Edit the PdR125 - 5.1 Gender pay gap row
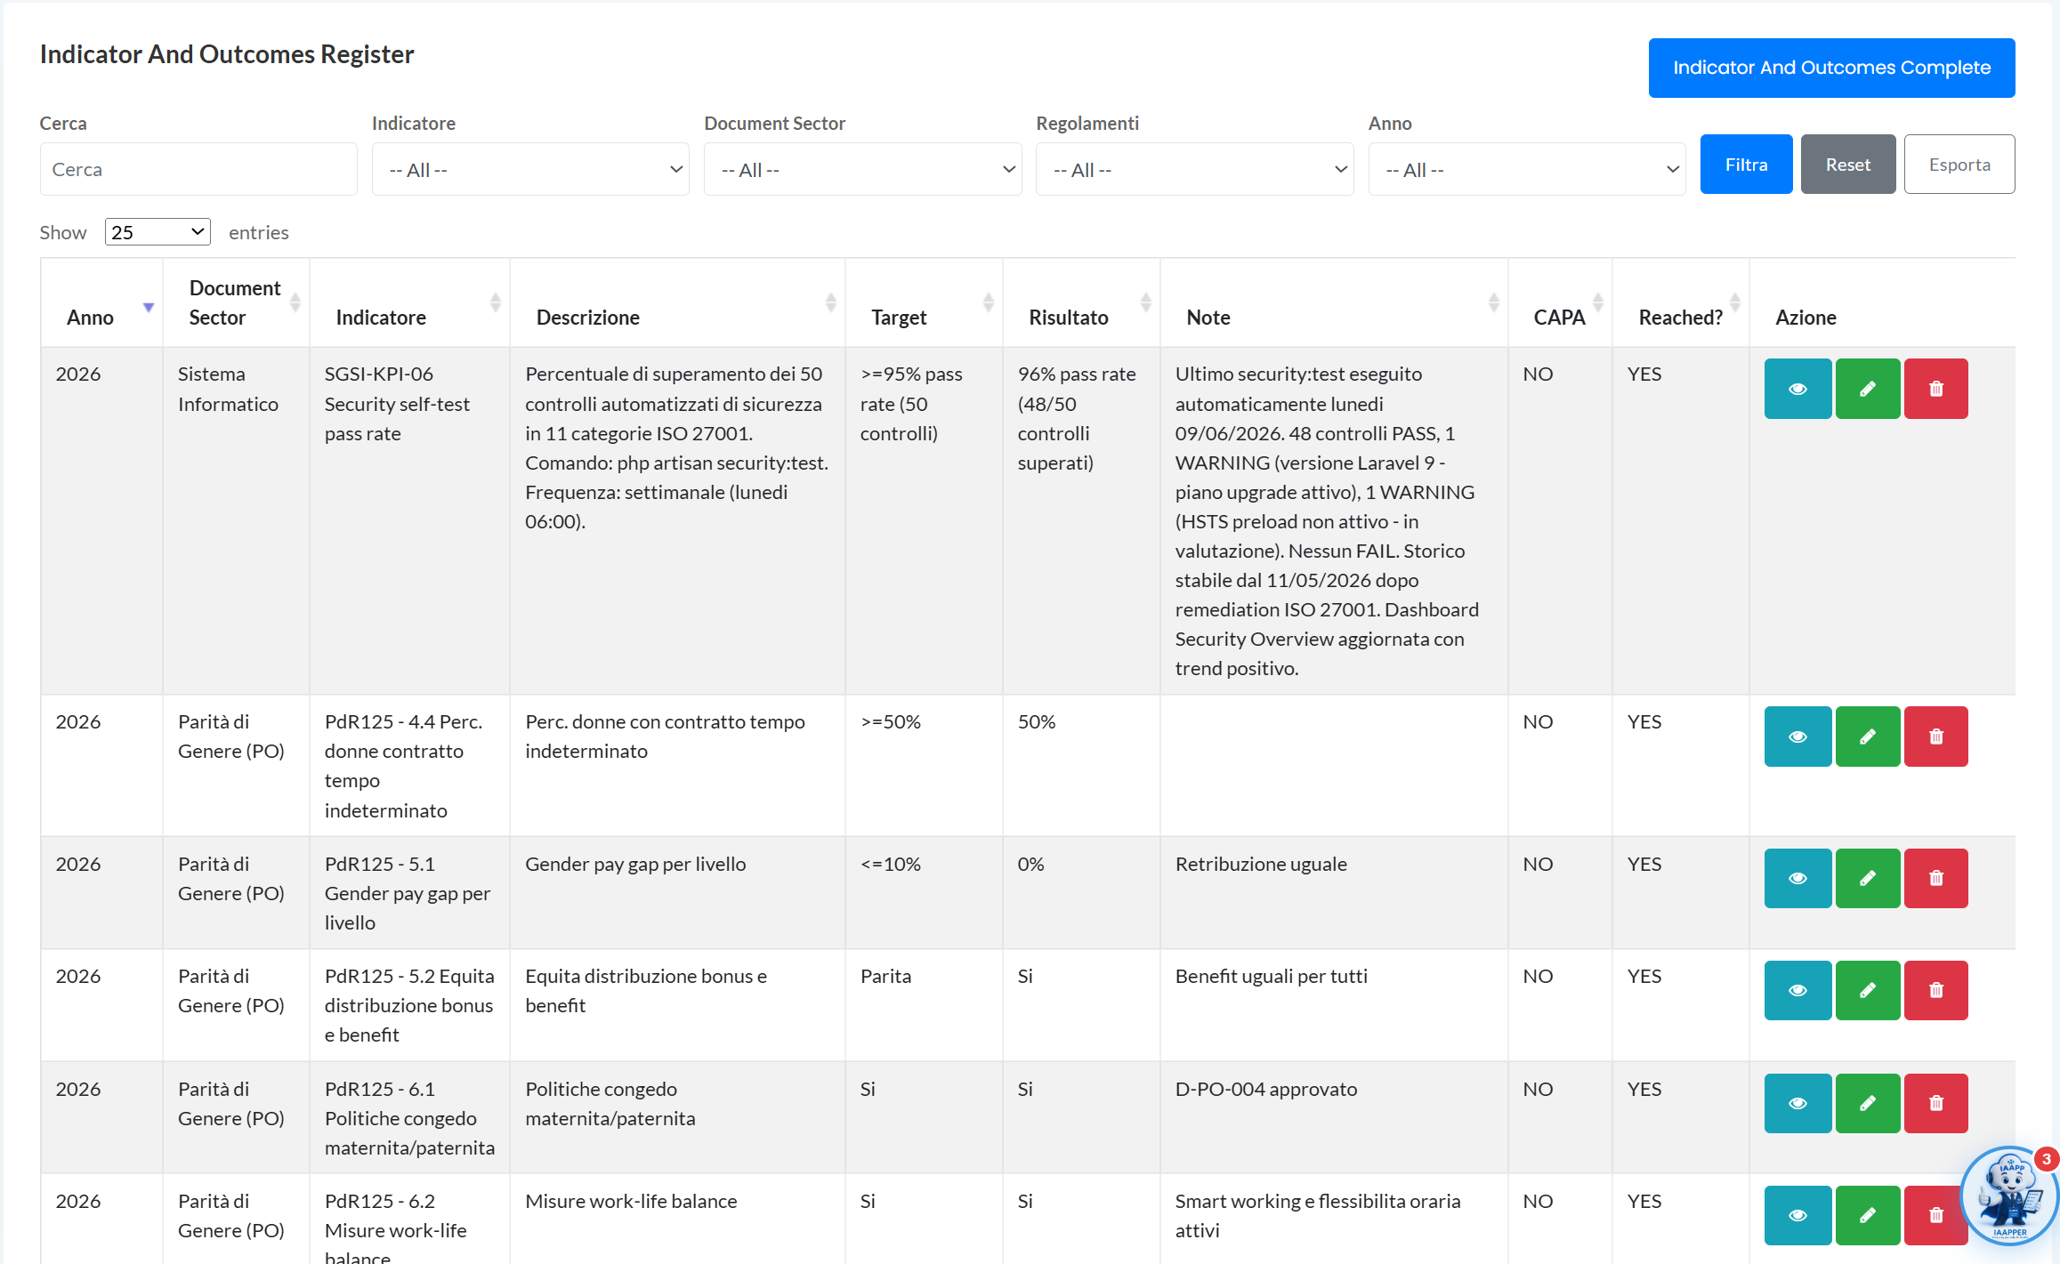This screenshot has height=1264, width=2060. coord(1867,878)
